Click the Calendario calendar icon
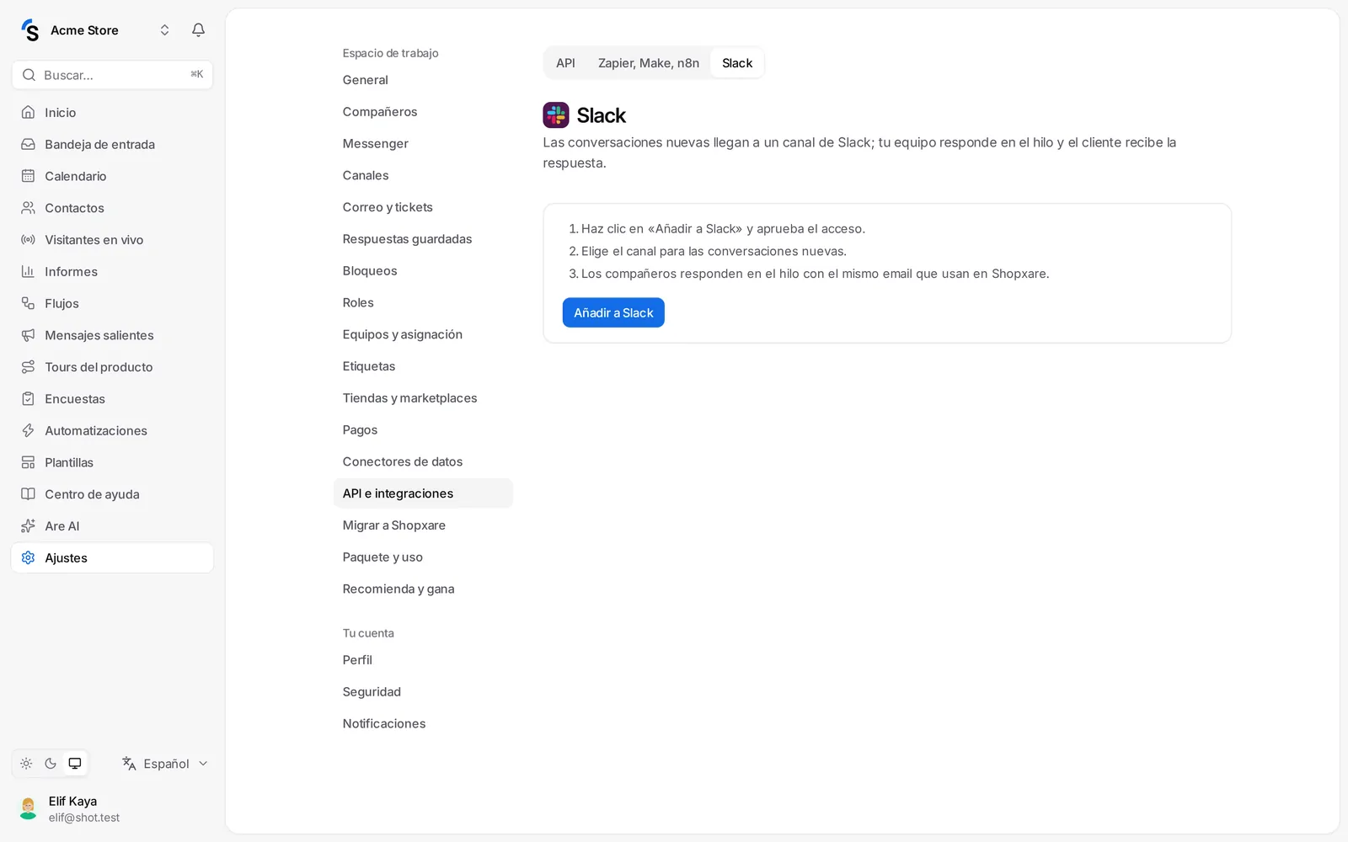This screenshot has height=842, width=1348. [28, 176]
